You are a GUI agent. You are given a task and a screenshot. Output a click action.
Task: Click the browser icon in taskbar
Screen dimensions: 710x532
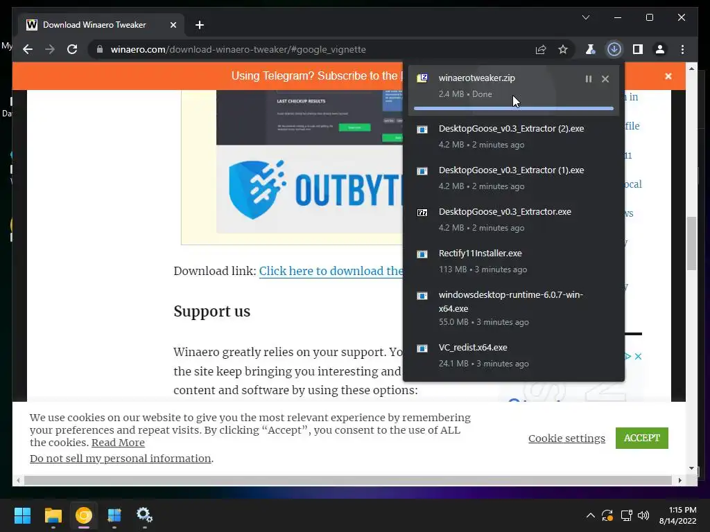coord(84,515)
